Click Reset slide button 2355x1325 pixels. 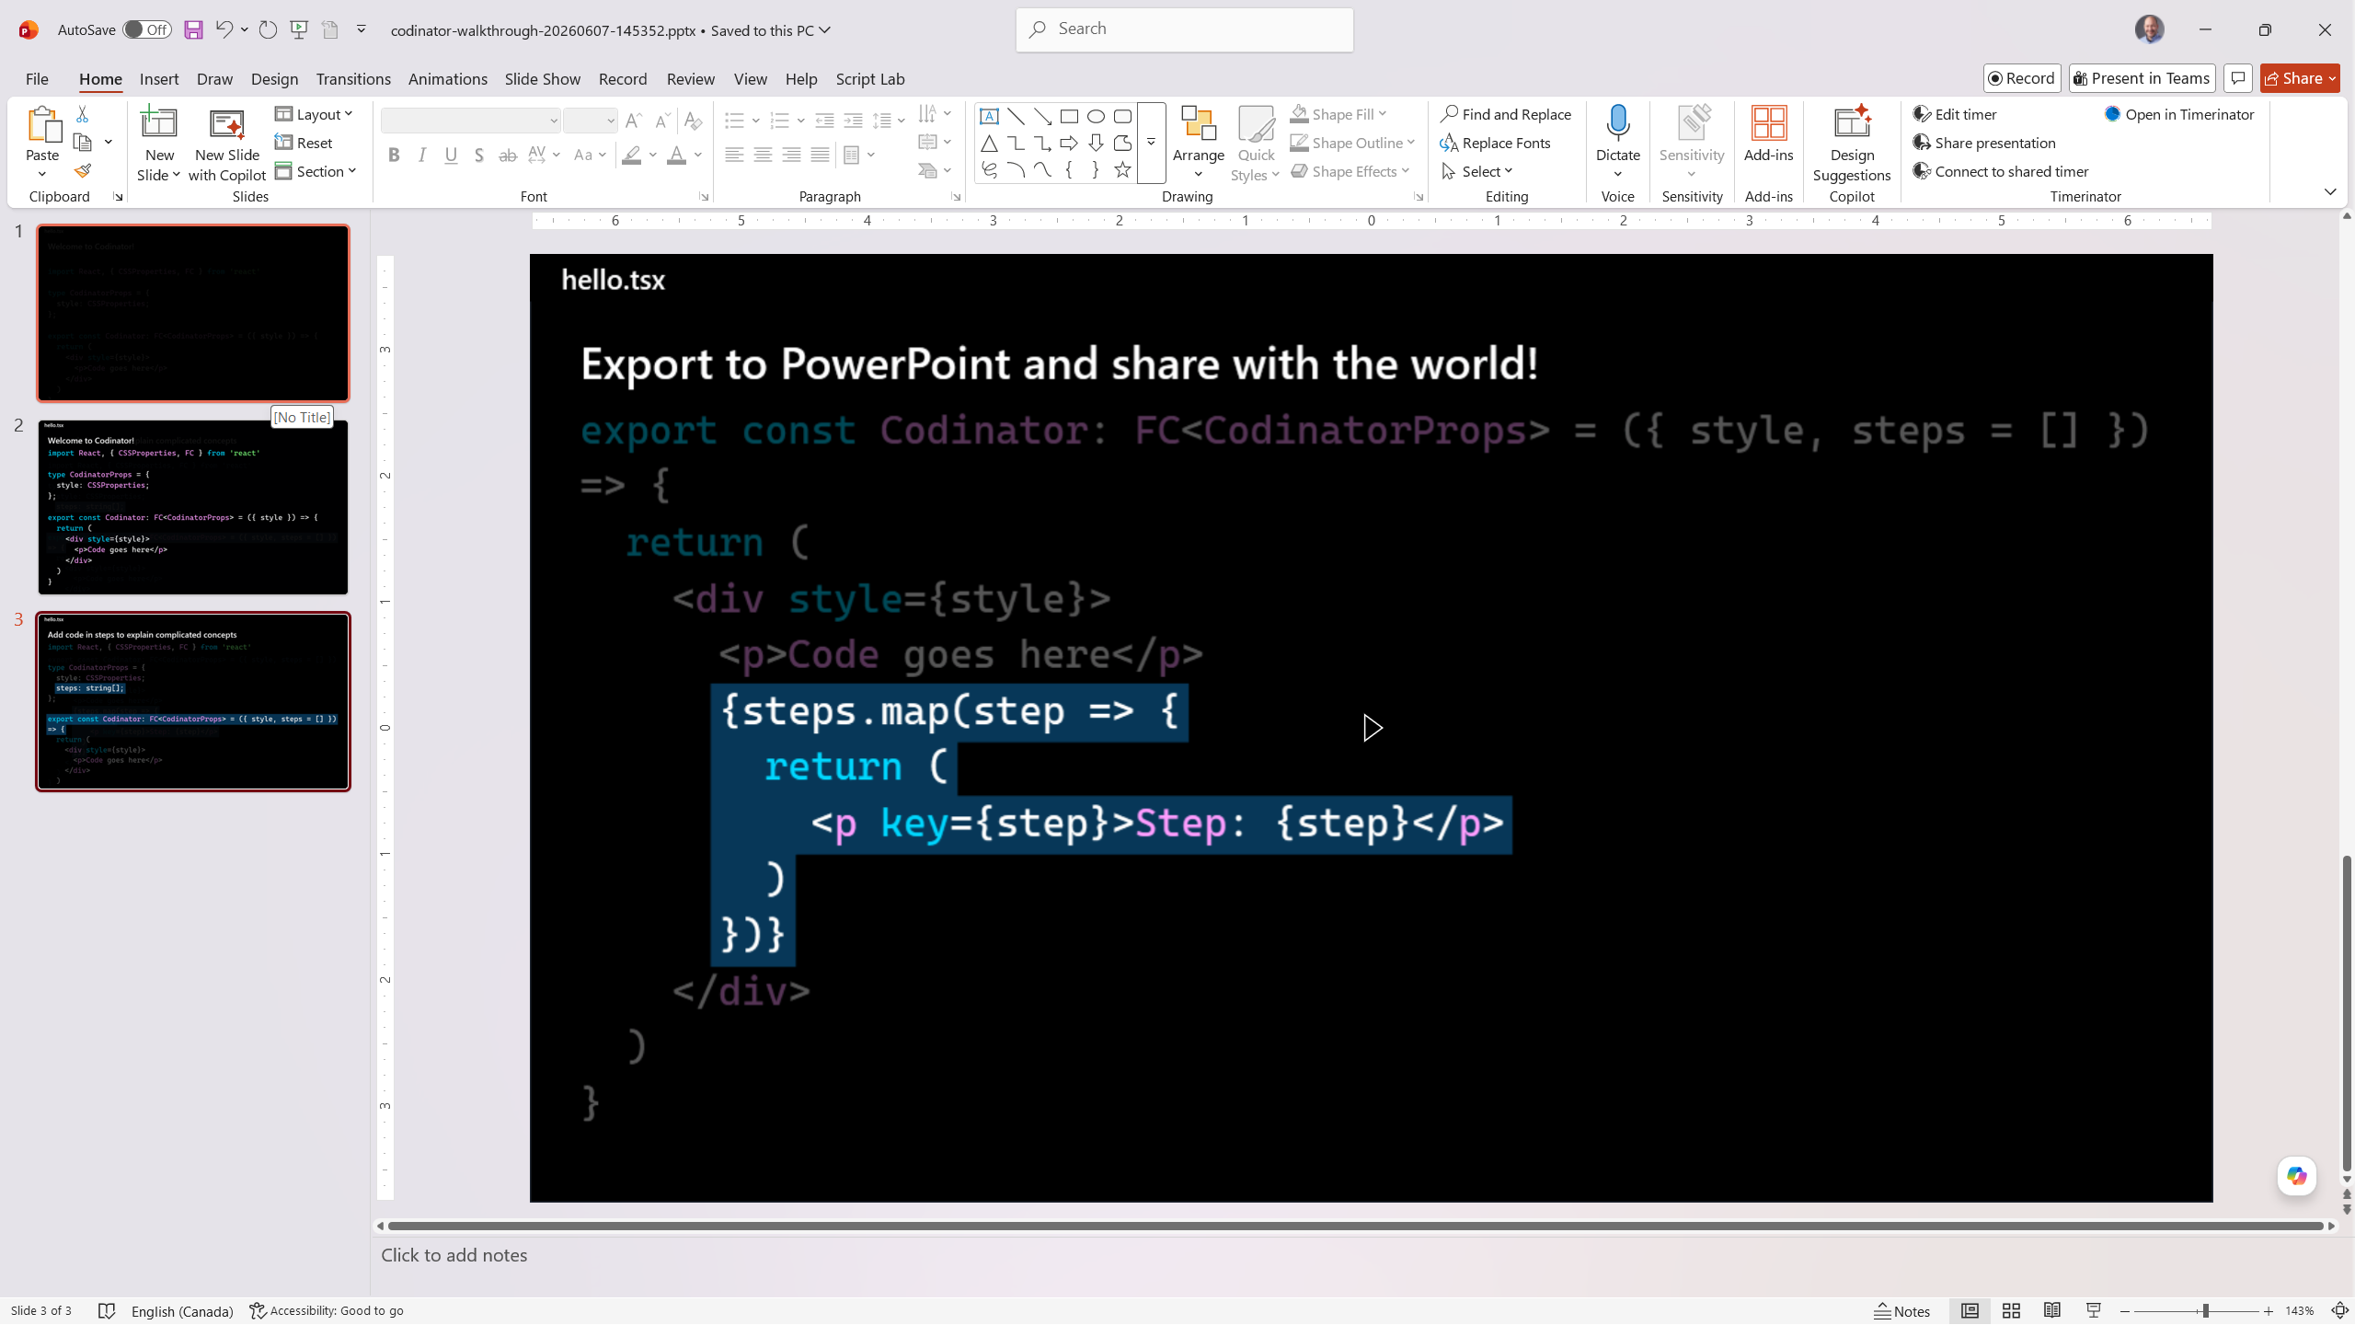(304, 143)
